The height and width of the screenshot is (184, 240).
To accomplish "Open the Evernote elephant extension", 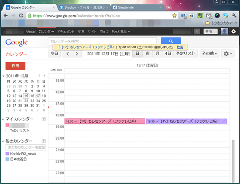I will (200, 16).
